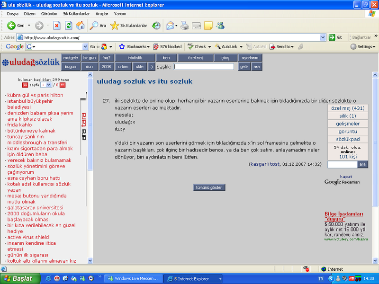Viewport: 379px width, 284px height.
Task: Open the Geri back history dropdown arrow
Action: pyautogui.click(x=29, y=26)
